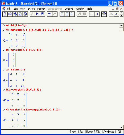Switch to text mode with T button
The image size is (124, 135).
pos(67,14)
